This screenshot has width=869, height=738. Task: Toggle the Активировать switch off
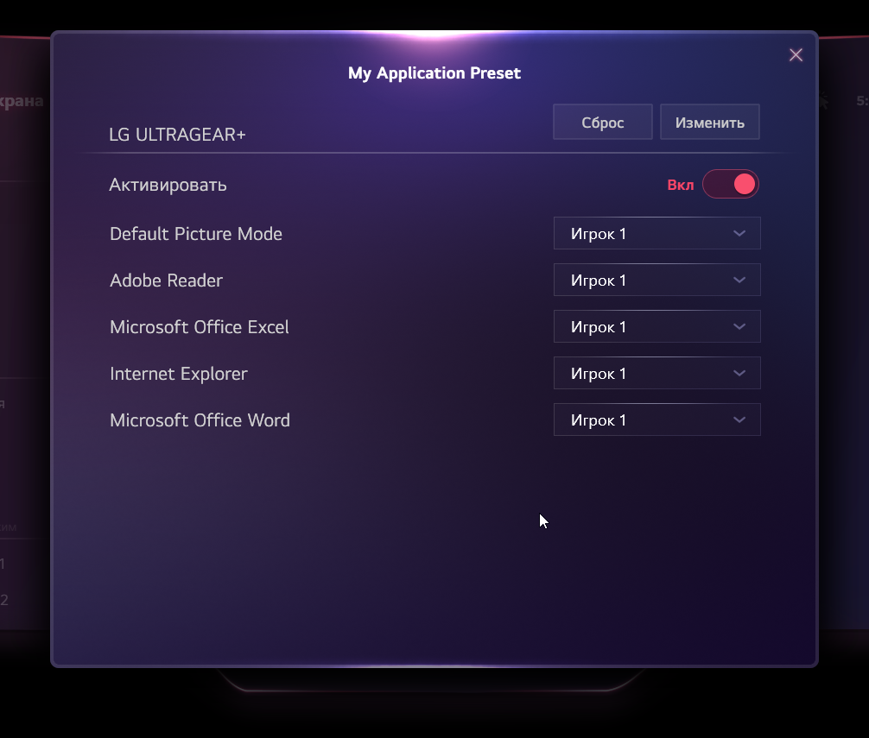click(x=731, y=184)
